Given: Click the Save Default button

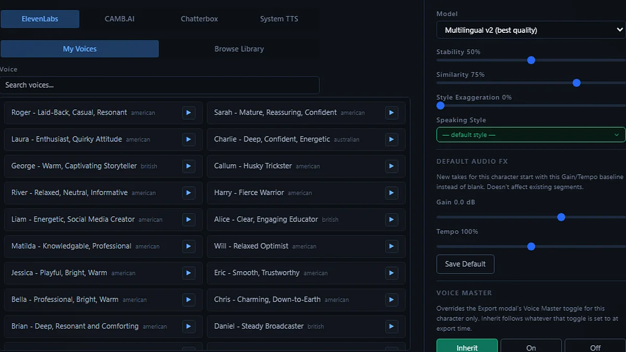Looking at the screenshot, I should point(465,264).
